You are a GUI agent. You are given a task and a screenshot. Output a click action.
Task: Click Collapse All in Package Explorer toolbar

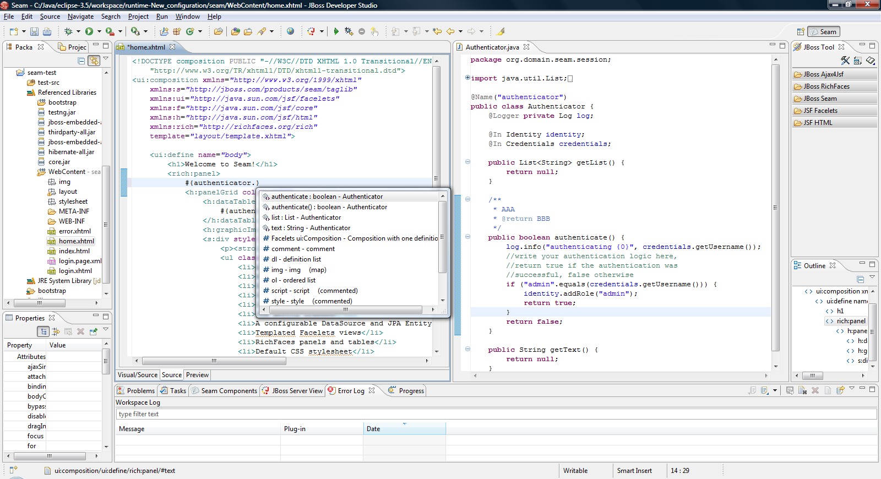(x=81, y=61)
